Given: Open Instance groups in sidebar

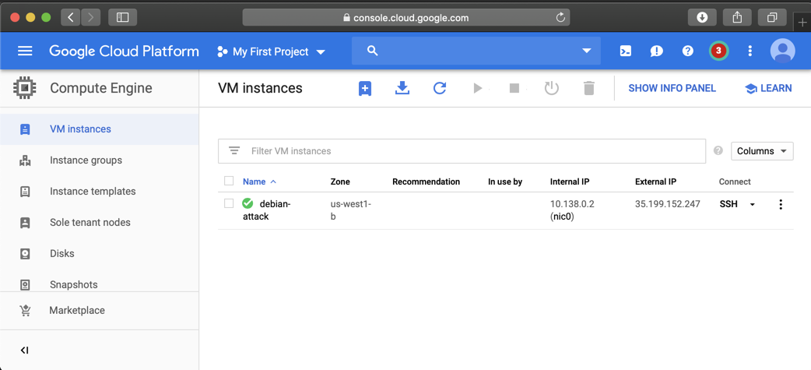Looking at the screenshot, I should point(86,160).
